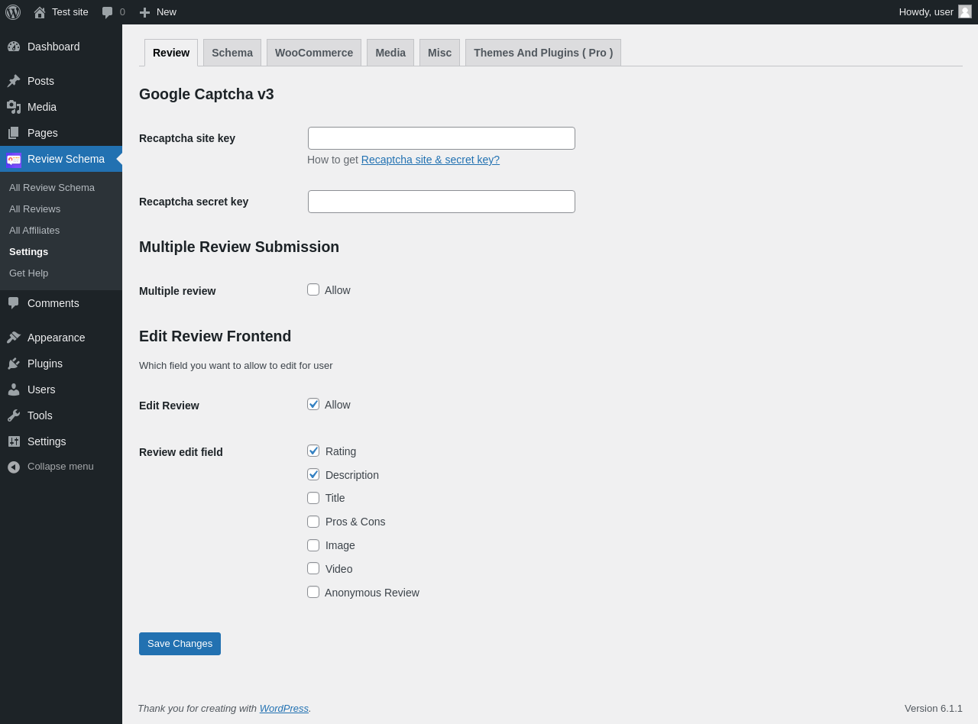This screenshot has width=978, height=724.
Task: Click the WordPress logo icon
Action: click(13, 12)
